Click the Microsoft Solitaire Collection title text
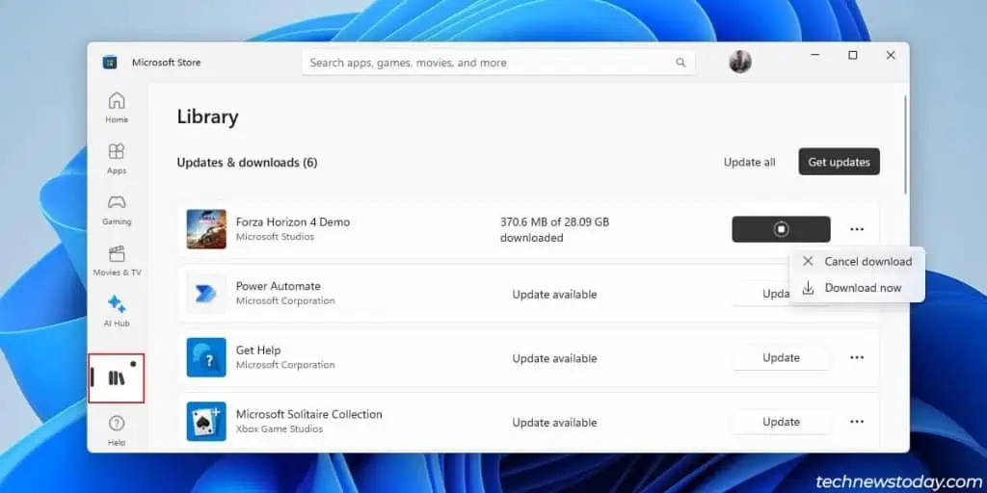The image size is (987, 493). click(x=309, y=414)
